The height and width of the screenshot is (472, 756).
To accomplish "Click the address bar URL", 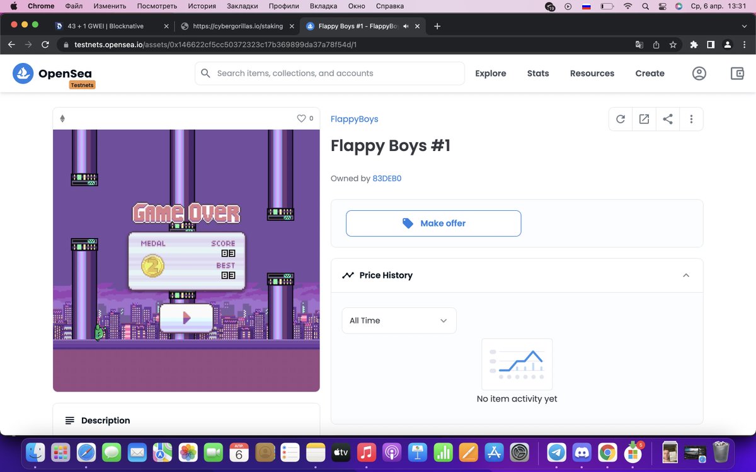I will click(215, 45).
